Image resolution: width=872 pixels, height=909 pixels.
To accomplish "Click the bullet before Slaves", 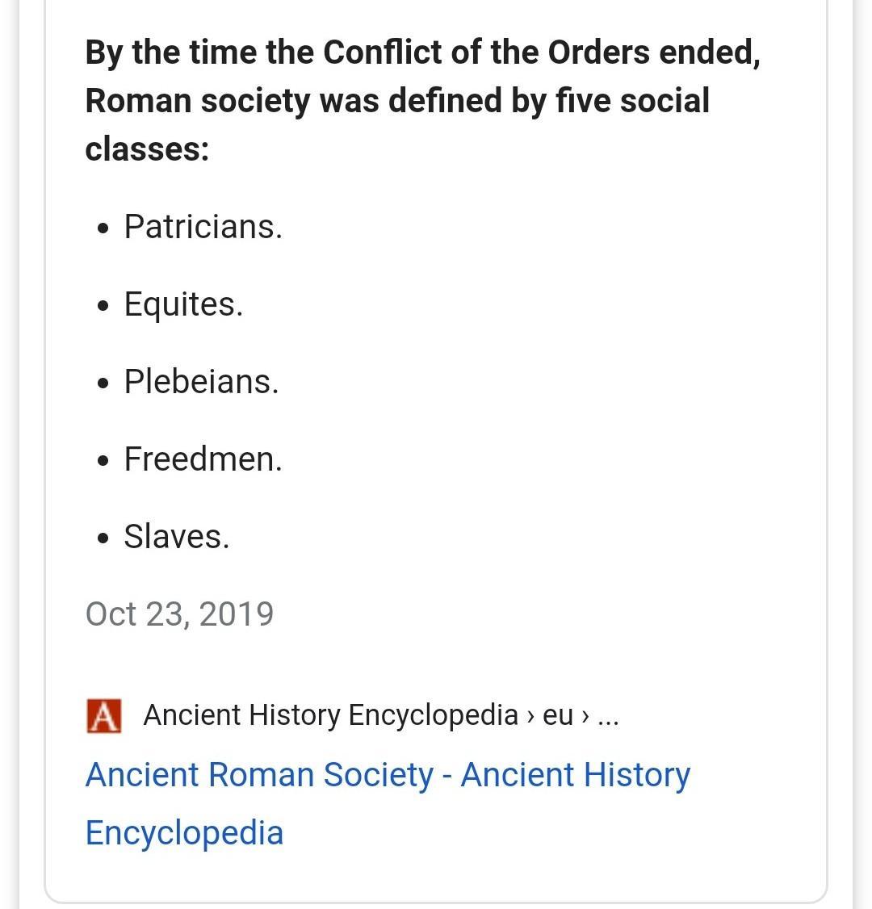I will point(103,538).
